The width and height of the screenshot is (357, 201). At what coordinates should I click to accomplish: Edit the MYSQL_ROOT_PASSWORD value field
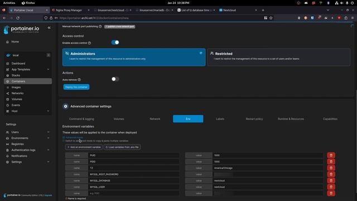[x=268, y=174]
